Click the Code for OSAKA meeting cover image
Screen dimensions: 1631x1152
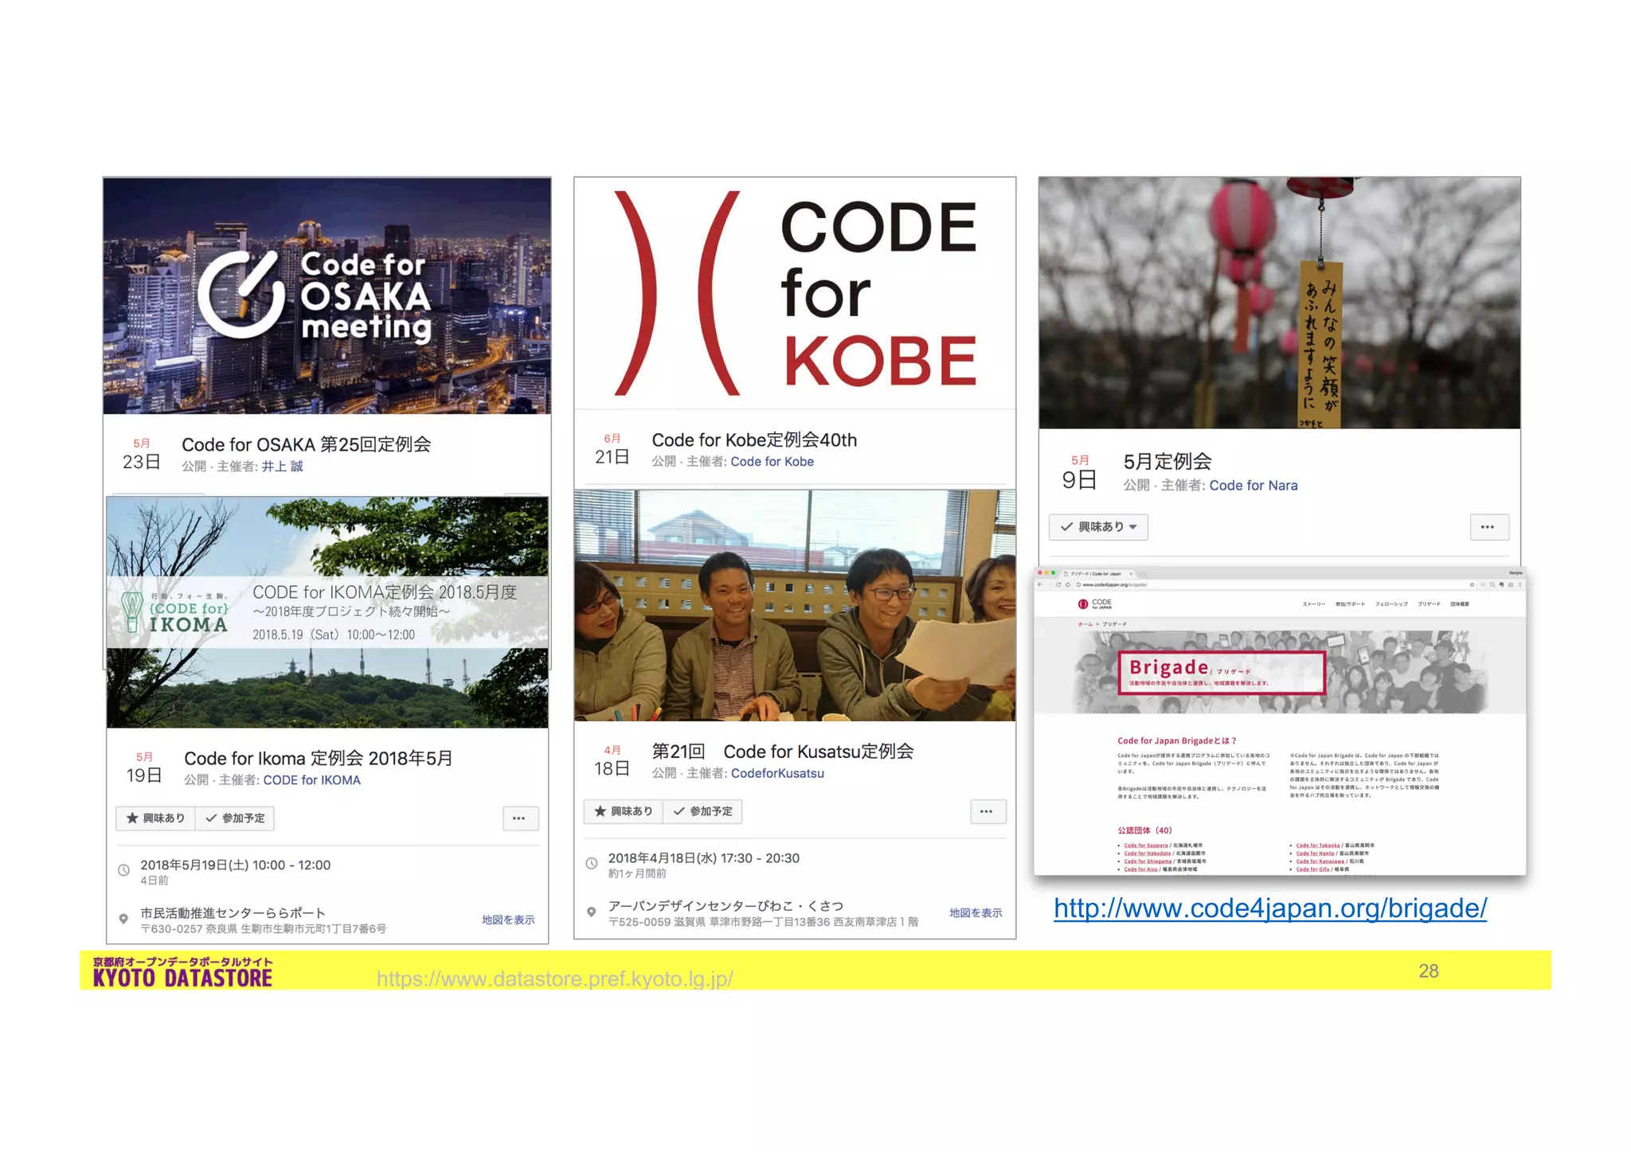(x=327, y=295)
